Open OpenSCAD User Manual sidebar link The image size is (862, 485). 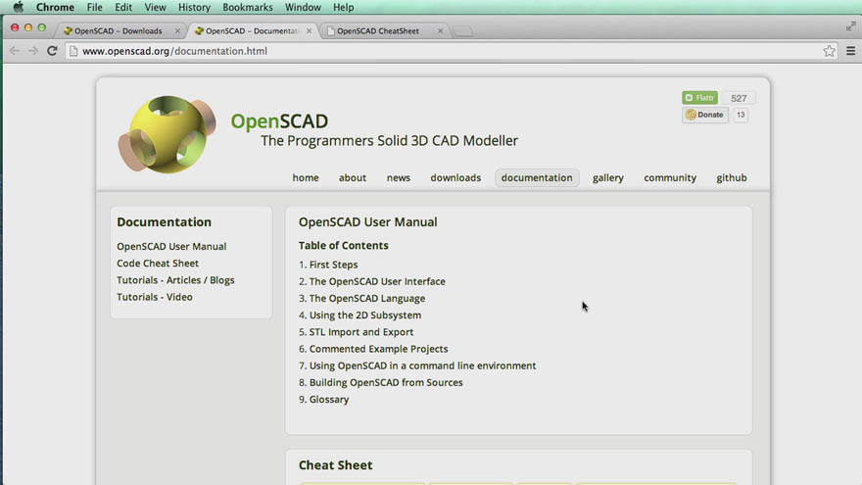coord(171,246)
